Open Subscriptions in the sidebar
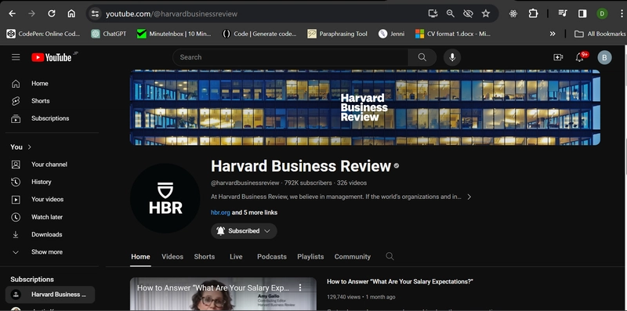The image size is (627, 311). click(50, 118)
